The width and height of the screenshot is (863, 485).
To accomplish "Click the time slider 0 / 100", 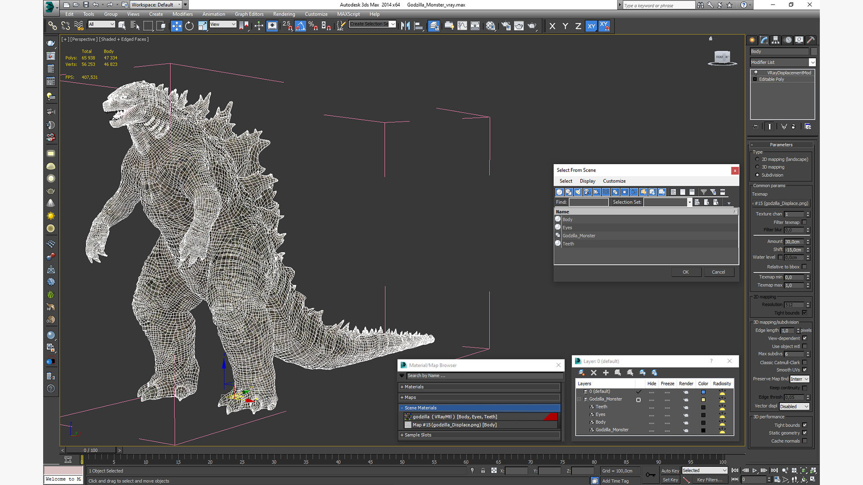I will coord(91,450).
